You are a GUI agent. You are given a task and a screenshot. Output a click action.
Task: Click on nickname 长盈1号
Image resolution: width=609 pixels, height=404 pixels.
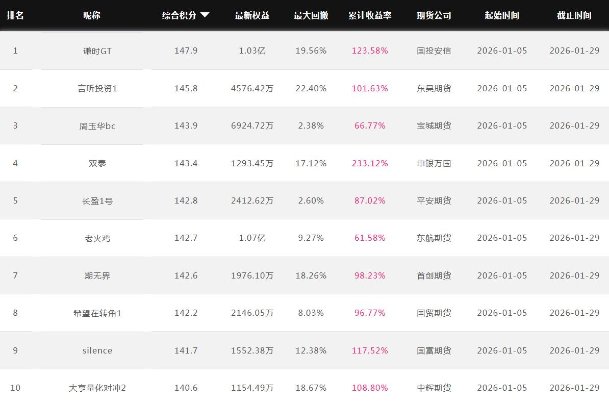coord(97,201)
